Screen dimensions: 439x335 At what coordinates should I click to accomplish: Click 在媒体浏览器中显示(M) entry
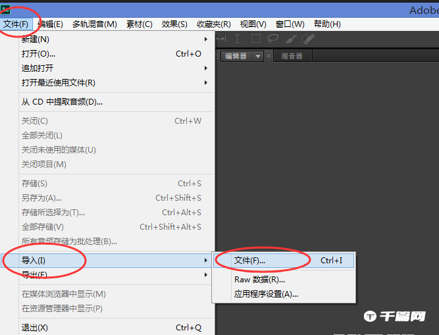coord(116,294)
